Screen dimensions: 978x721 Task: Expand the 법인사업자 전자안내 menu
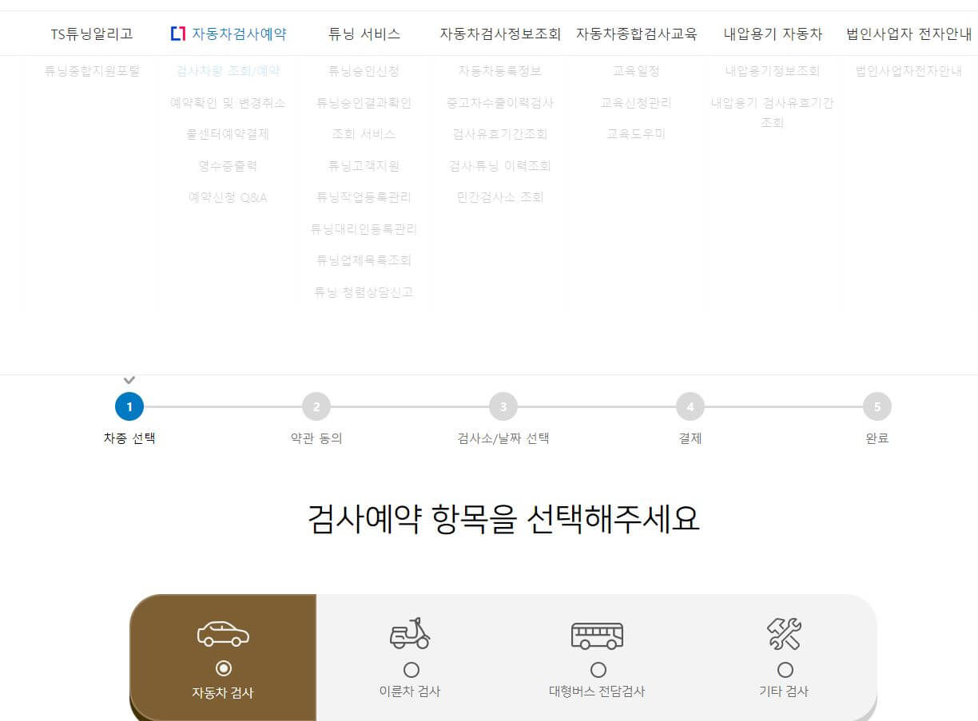[907, 33]
